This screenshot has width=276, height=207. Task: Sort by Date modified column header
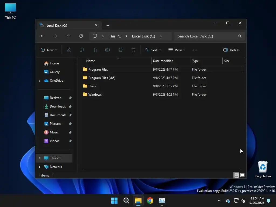(x=171, y=61)
